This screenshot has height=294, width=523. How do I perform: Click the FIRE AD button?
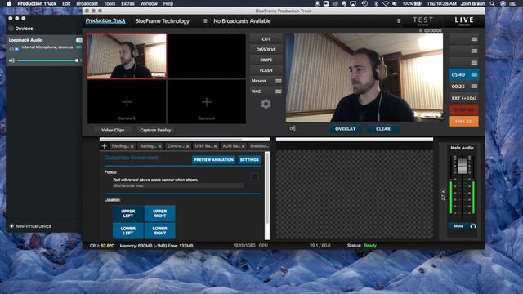point(464,122)
